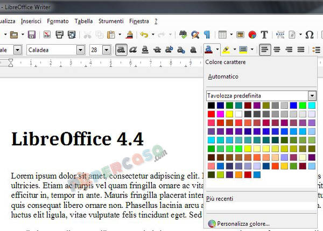The height and width of the screenshot is (231, 323).
Task: Toggle Italic formatting
Action: click(133, 50)
